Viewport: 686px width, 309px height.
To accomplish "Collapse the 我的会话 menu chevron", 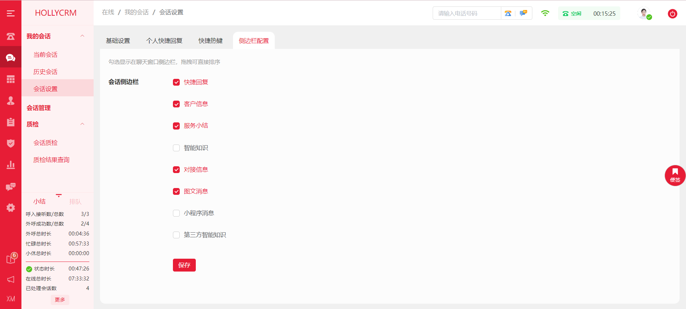I will [x=83, y=36].
